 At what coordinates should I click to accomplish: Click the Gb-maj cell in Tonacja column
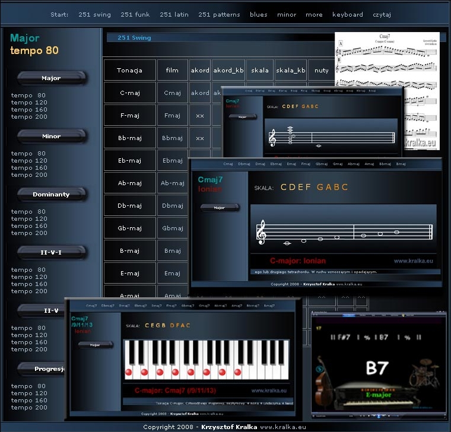click(130, 228)
